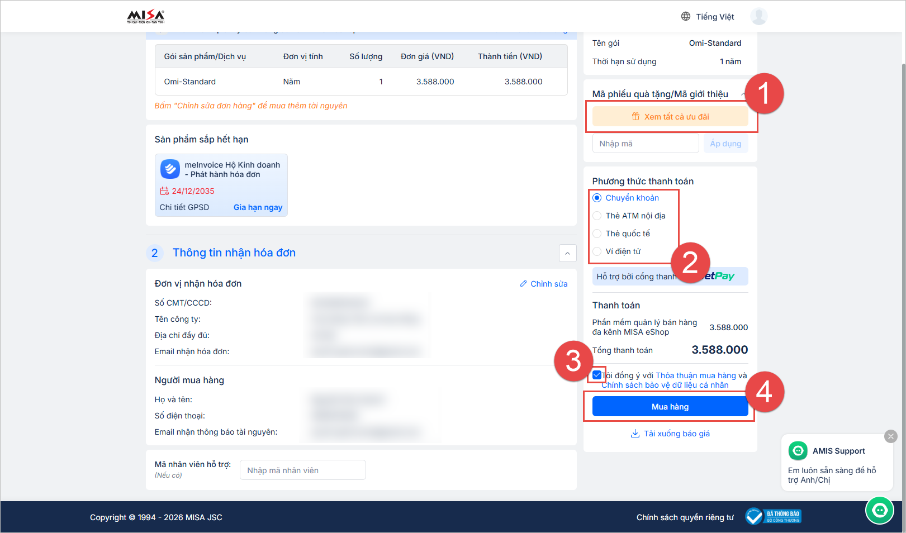This screenshot has height=533, width=906.
Task: Close the AMIS Support popup
Action: (x=891, y=436)
